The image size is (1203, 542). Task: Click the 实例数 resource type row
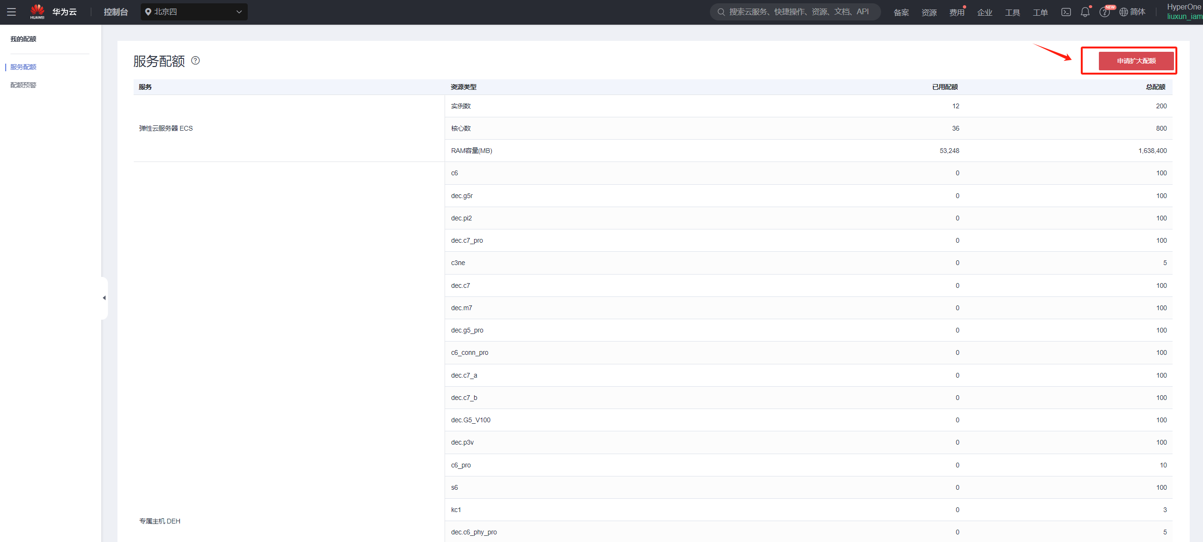pyautogui.click(x=808, y=106)
